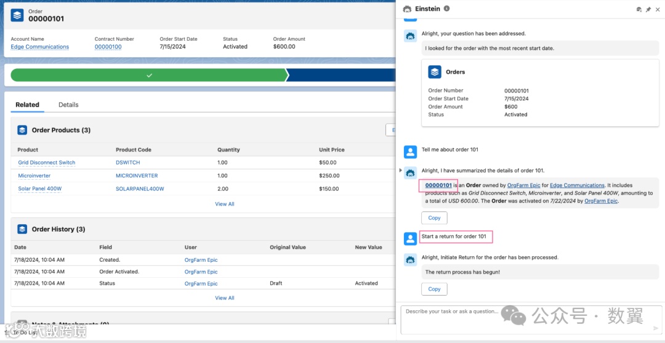Click Einstein avatar beside 'your question has been addressed'

click(x=409, y=36)
